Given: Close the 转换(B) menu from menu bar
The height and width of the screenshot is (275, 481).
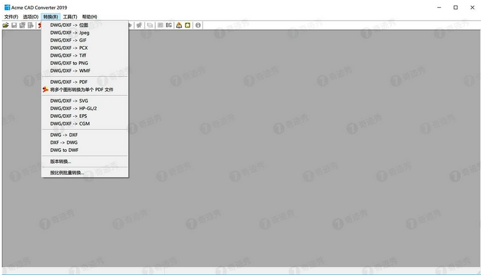Looking at the screenshot, I should [x=50, y=17].
